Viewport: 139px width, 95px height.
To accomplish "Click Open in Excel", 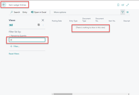I will click(38, 12).
